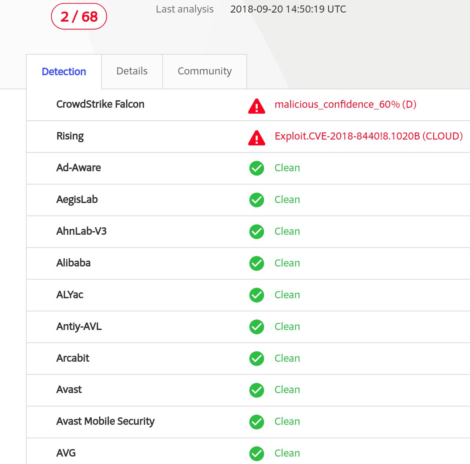Screen dimensions: 470x464
Task: Click the green check icon for AVG
Action: (257, 453)
